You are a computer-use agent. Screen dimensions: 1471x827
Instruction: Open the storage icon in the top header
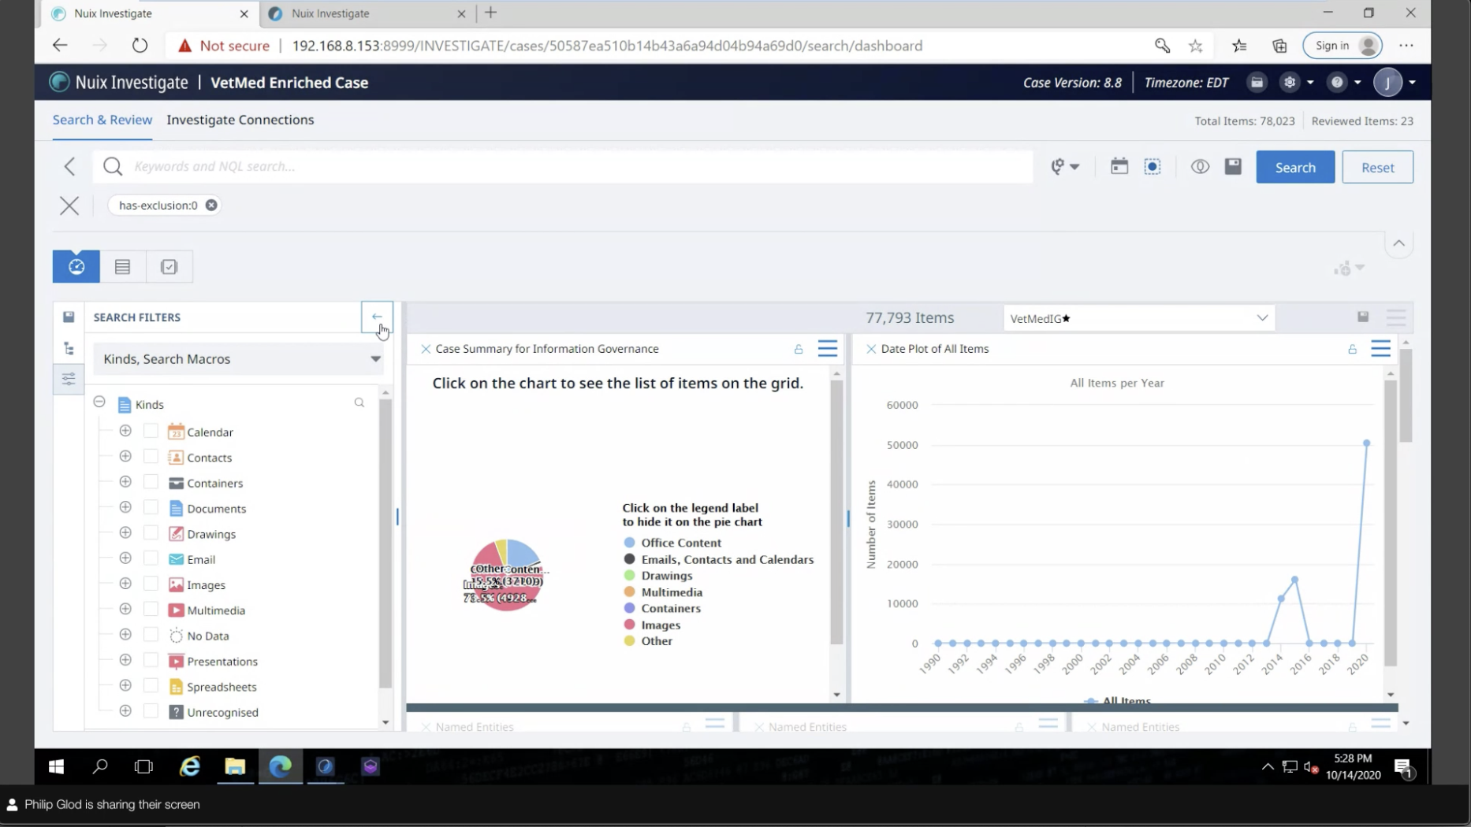(x=1257, y=82)
